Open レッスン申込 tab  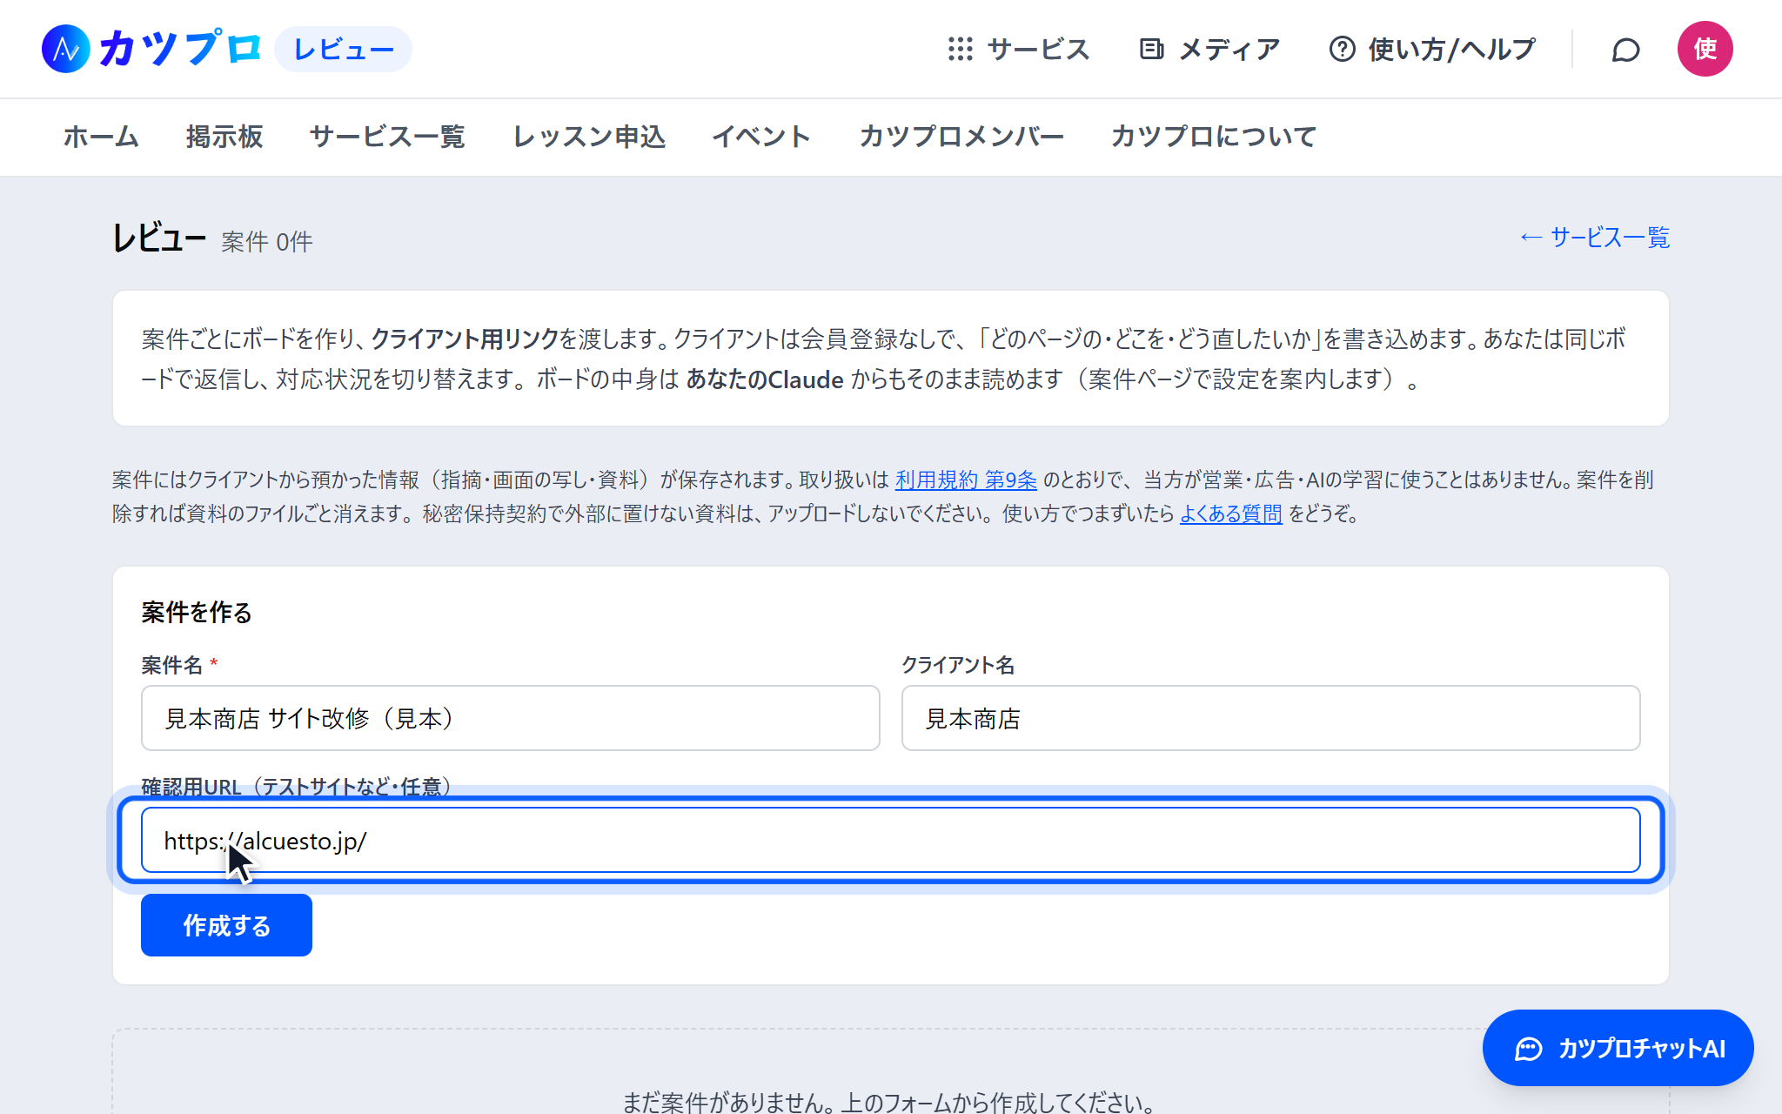pyautogui.click(x=589, y=137)
